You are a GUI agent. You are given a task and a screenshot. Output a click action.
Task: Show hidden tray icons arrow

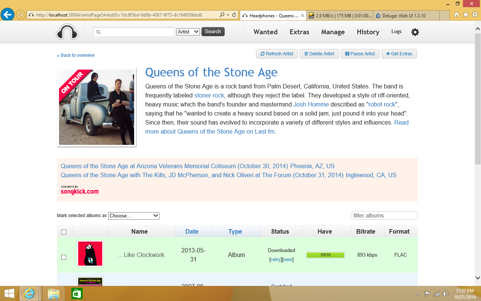point(419,294)
